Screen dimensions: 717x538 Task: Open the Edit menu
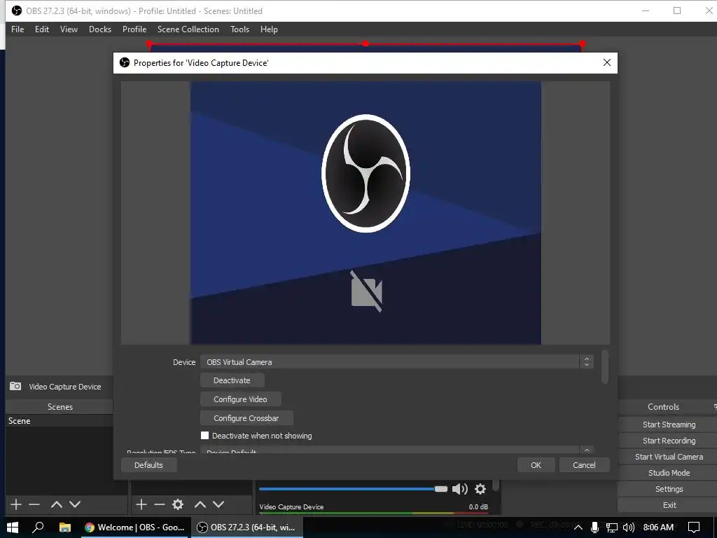pyautogui.click(x=41, y=29)
